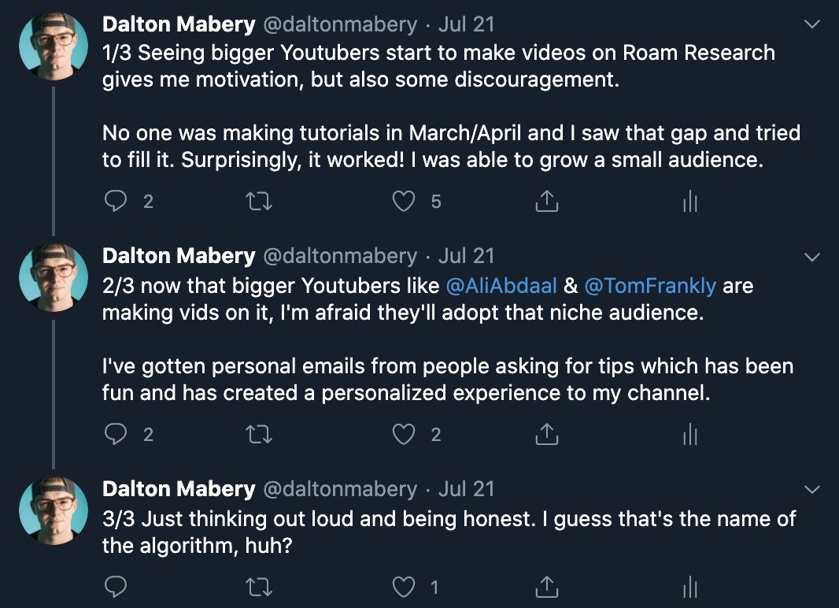This screenshot has width=839, height=608.
Task: Open the 3/3 tweet dropdown chevron
Action: [x=812, y=490]
